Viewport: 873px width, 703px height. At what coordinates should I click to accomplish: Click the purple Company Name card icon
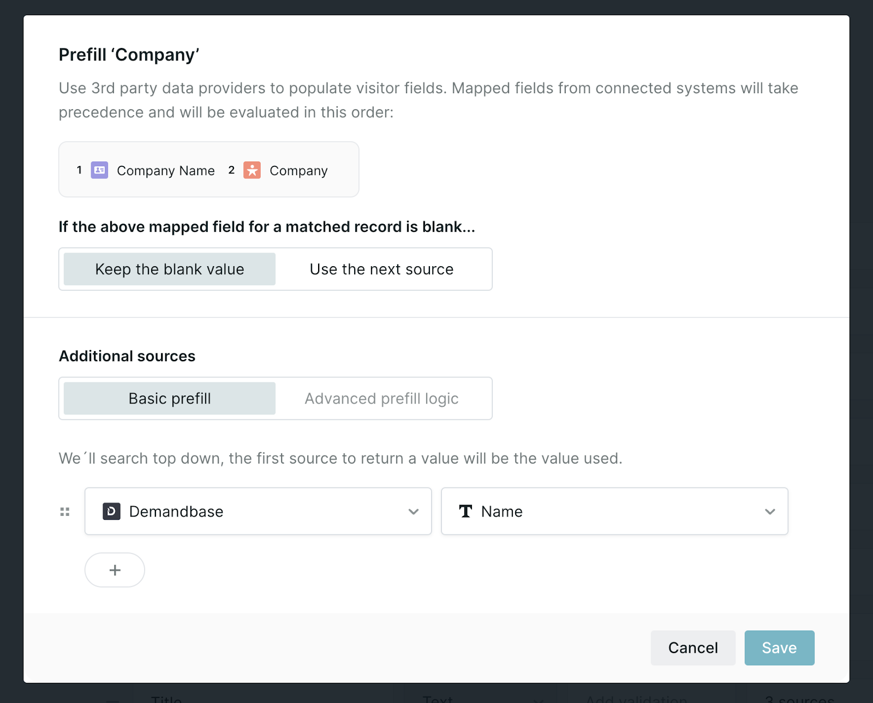[99, 170]
